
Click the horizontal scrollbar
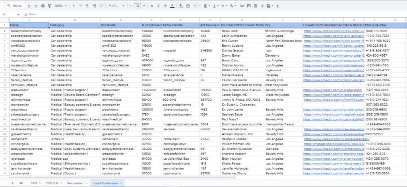pyautogui.click(x=123, y=177)
